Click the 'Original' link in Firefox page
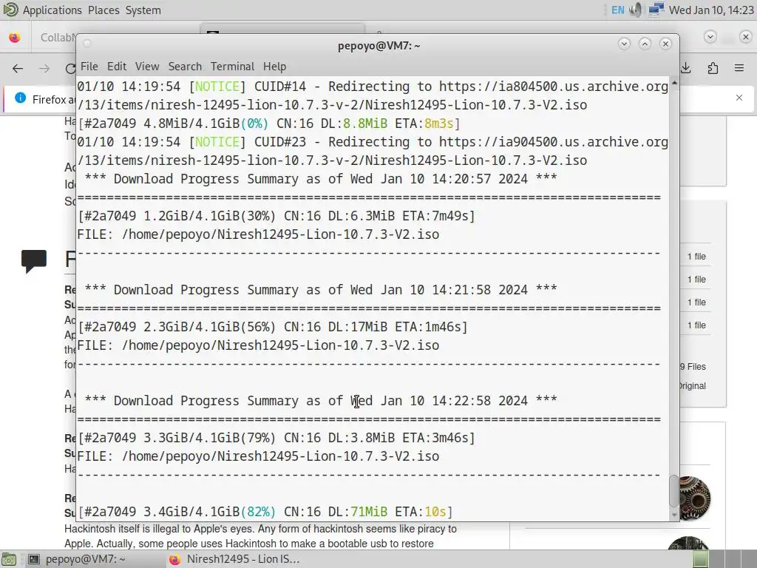757x568 pixels. [693, 386]
